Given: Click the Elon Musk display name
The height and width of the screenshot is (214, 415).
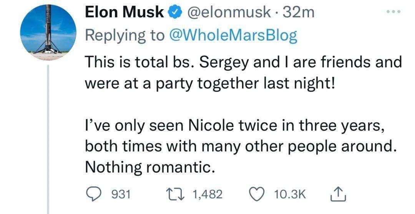Looking at the screenshot, I should (x=124, y=13).
